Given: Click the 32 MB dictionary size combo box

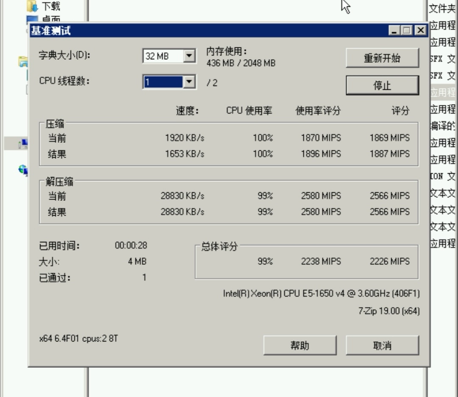Looking at the screenshot, I should coord(163,56).
